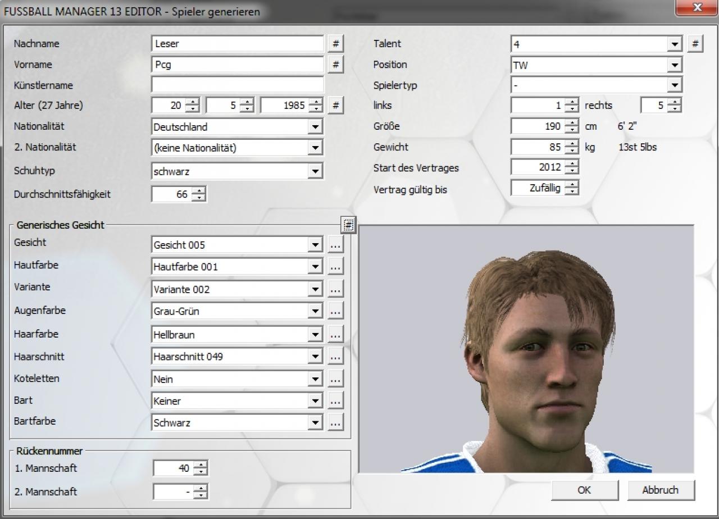Select the birth day spinner showing 20
The width and height of the screenshot is (719, 519).
point(176,105)
